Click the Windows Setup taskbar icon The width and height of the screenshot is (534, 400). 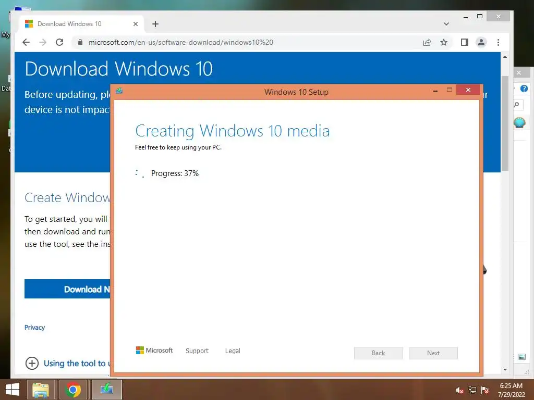[x=106, y=390]
